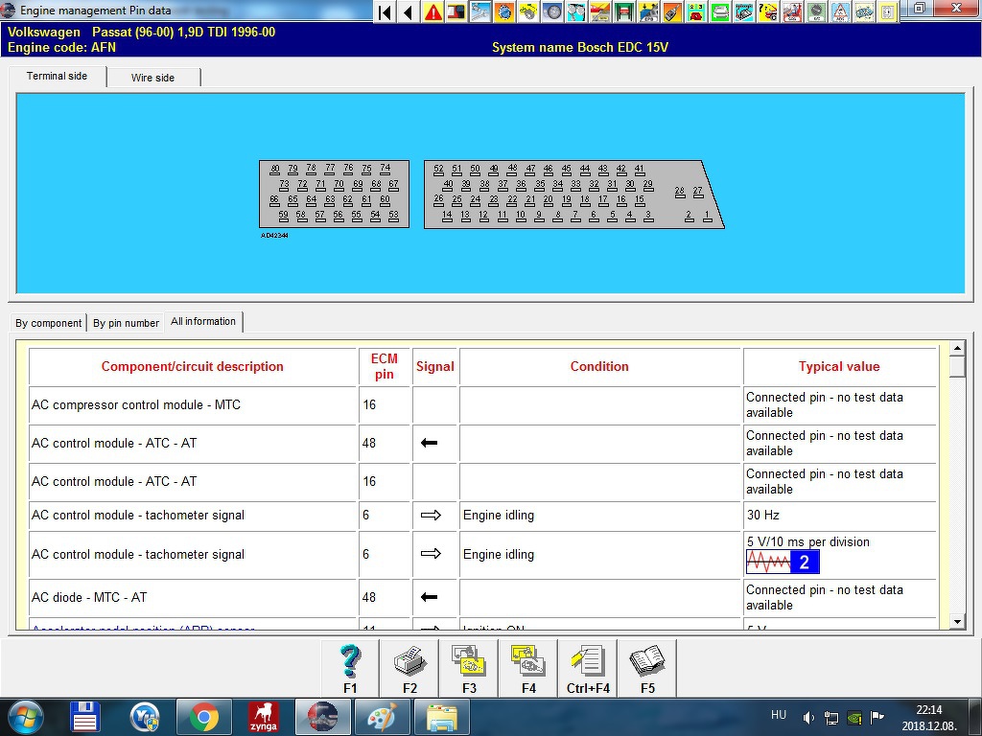The height and width of the screenshot is (736, 982).
Task: Click the blue globe engine toolbar icon
Action: click(x=505, y=11)
